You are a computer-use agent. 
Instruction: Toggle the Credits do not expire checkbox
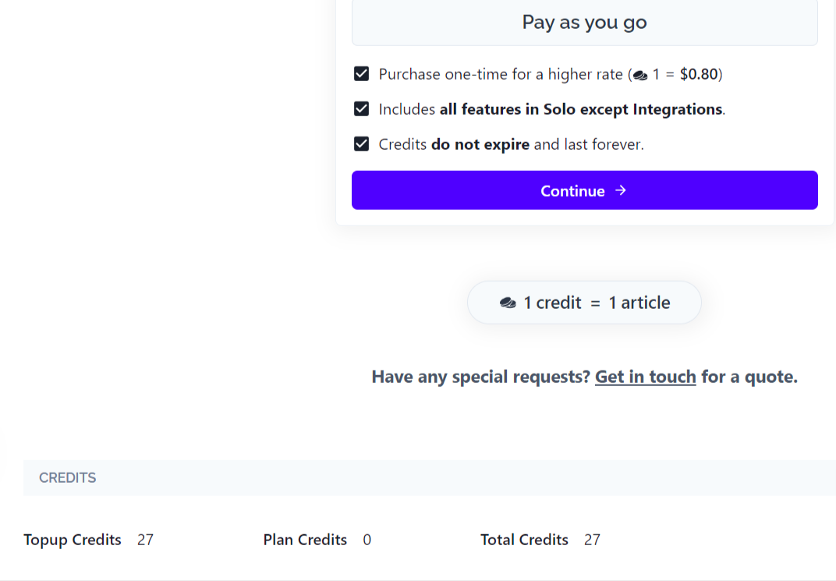[362, 144]
